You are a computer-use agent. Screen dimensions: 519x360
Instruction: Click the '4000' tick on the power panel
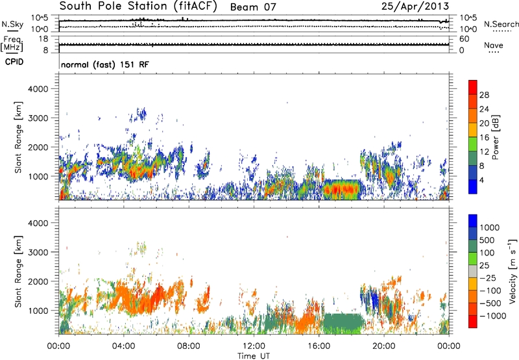(x=38, y=89)
